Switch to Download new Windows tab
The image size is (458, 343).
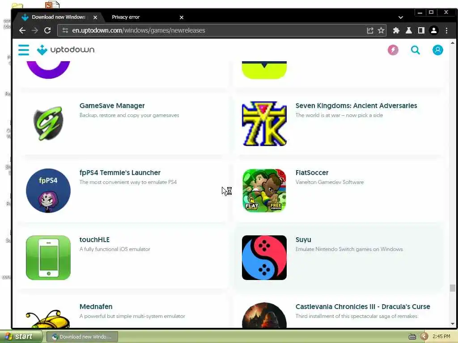tap(59, 17)
